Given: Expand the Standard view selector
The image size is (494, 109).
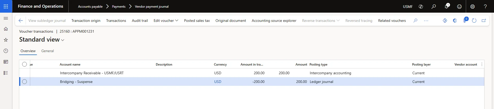Looking at the screenshot, I should point(42,39).
